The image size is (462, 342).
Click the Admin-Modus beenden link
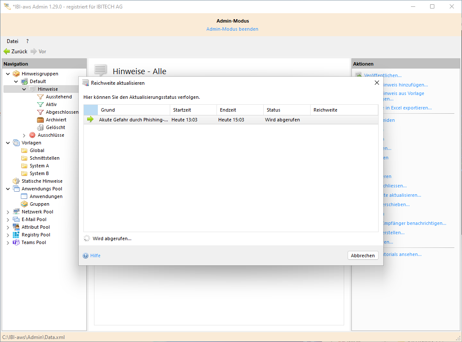(232, 29)
